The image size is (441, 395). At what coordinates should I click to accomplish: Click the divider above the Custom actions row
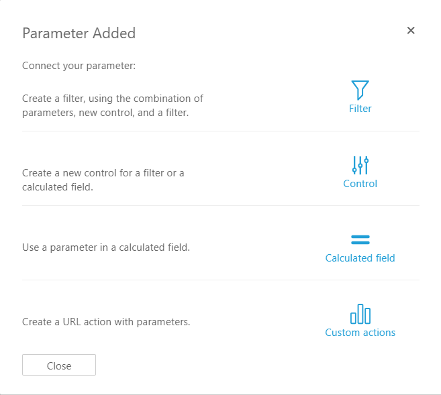coord(220,280)
